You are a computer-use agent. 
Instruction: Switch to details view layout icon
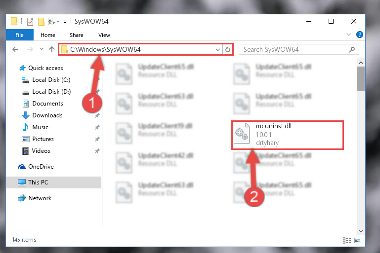(347, 240)
